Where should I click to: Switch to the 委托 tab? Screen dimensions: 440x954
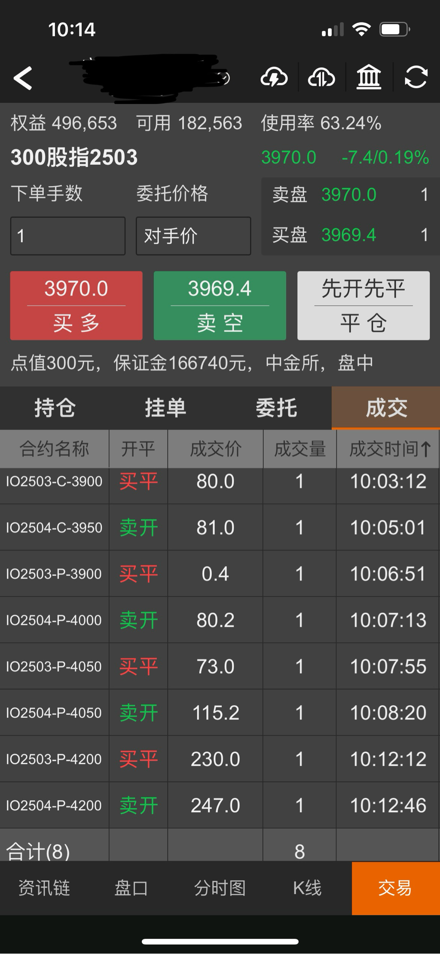(276, 408)
